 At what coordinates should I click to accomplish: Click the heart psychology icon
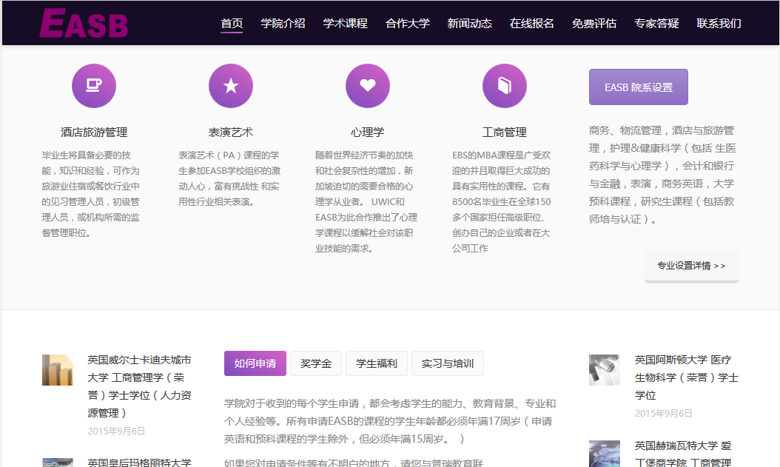pos(367,86)
